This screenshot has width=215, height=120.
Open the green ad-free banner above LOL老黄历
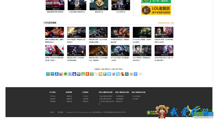156,2
